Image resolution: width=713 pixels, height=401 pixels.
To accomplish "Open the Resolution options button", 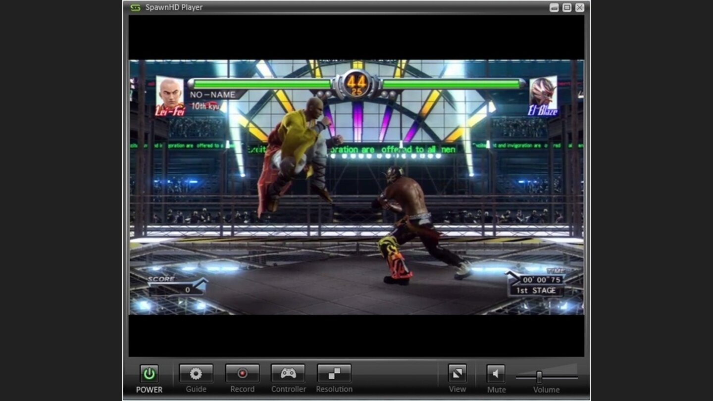I will click(x=334, y=373).
